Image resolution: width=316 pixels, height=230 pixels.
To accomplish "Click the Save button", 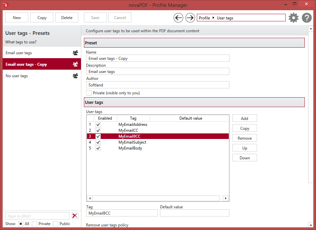I will 95,17.
